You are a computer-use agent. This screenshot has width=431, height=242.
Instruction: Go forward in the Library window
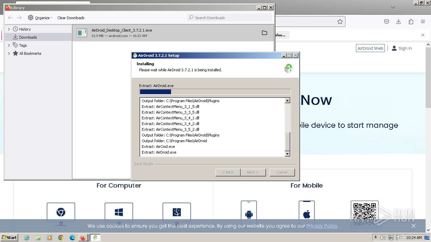click(x=19, y=17)
